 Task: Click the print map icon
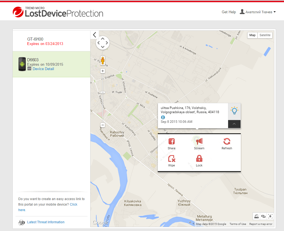coord(257,216)
